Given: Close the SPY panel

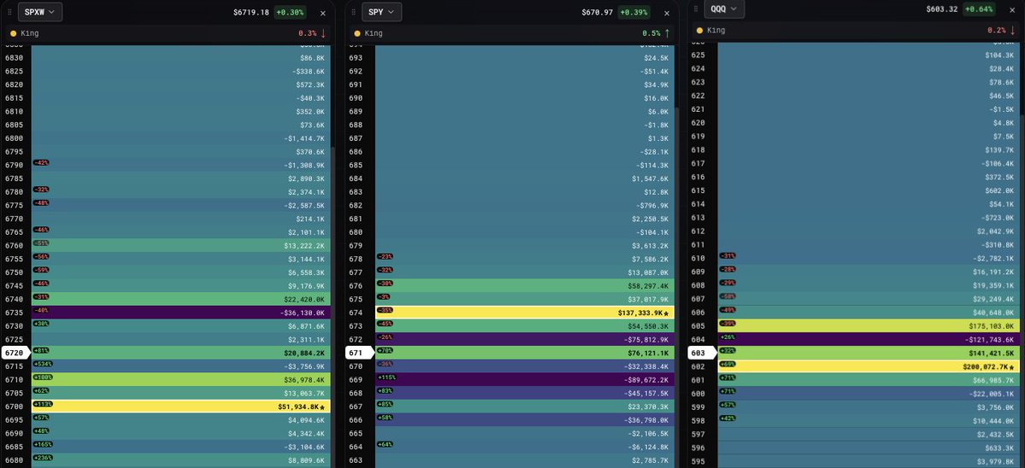Looking at the screenshot, I should (667, 13).
